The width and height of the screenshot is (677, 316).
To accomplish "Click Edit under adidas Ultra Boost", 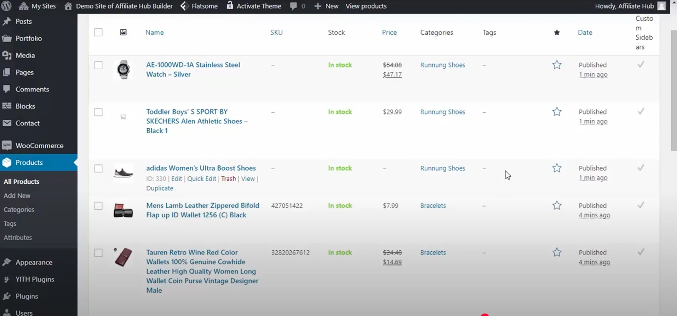I will pos(176,179).
